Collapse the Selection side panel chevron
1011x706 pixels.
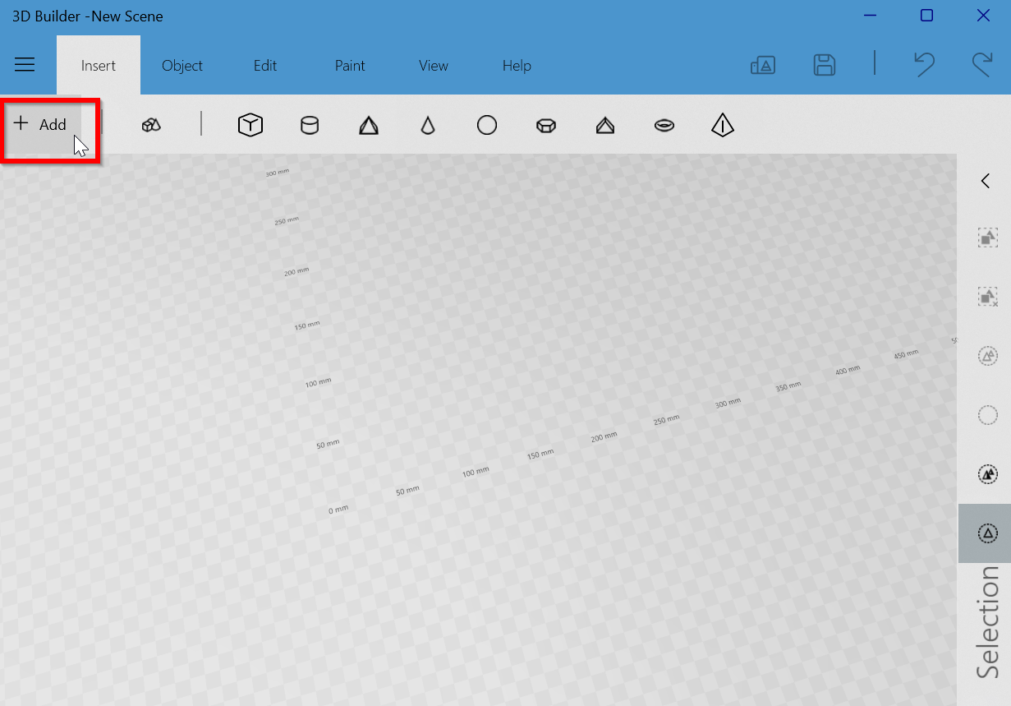click(x=986, y=182)
